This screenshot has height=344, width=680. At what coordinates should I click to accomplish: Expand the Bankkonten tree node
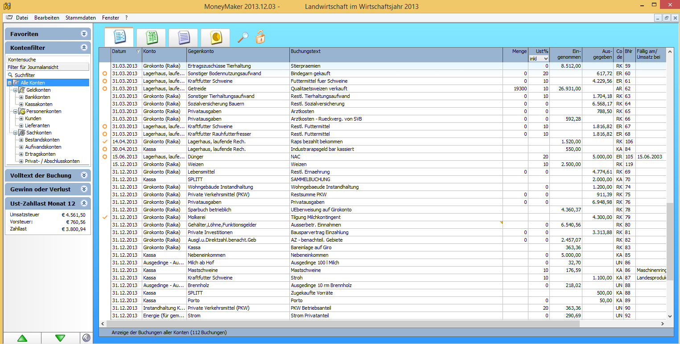coord(21,97)
